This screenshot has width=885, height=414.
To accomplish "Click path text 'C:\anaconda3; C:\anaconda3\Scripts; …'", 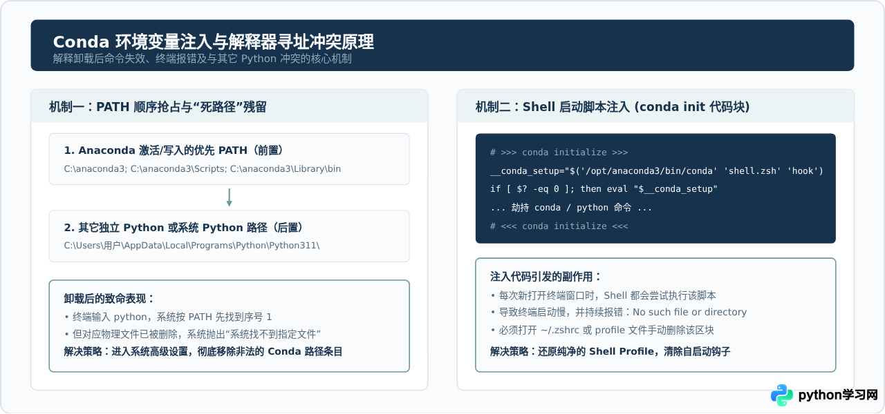I will [x=203, y=169].
